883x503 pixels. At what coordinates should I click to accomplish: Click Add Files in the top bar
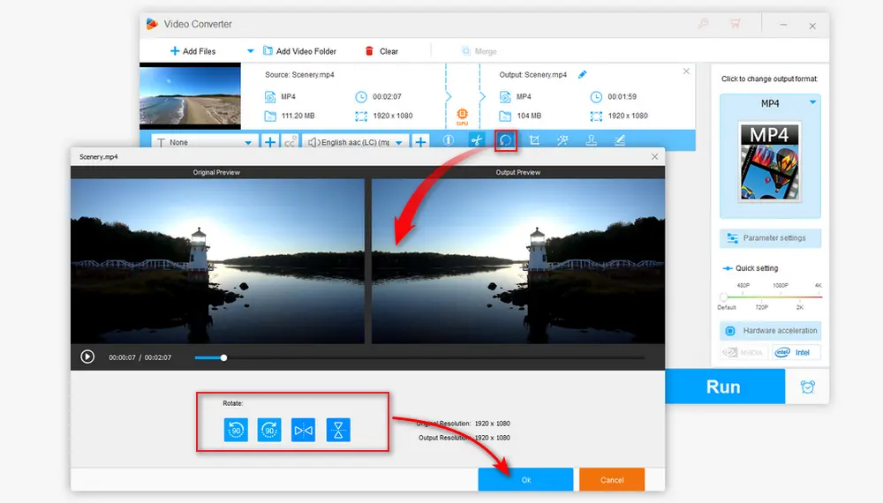[192, 51]
